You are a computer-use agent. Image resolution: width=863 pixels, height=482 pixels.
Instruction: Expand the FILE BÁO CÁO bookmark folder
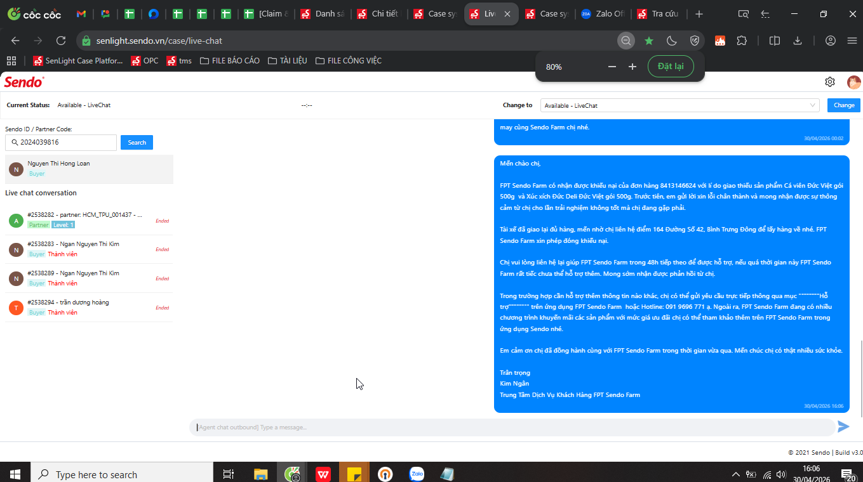pyautogui.click(x=230, y=61)
